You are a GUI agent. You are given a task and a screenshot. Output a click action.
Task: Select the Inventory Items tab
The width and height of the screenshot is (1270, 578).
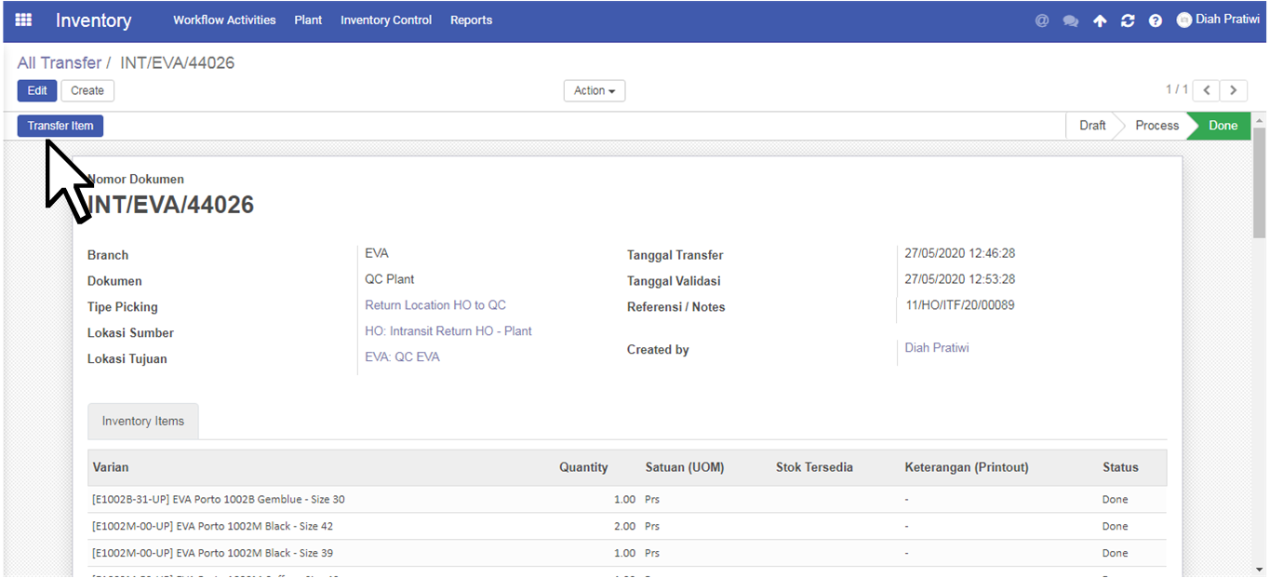143,421
